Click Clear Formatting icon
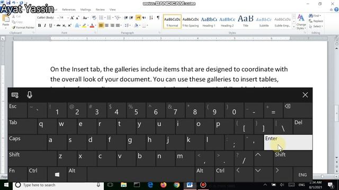339x190 pixels. (94, 17)
